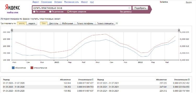Open Маркет in top navigation

[x=84, y=2]
